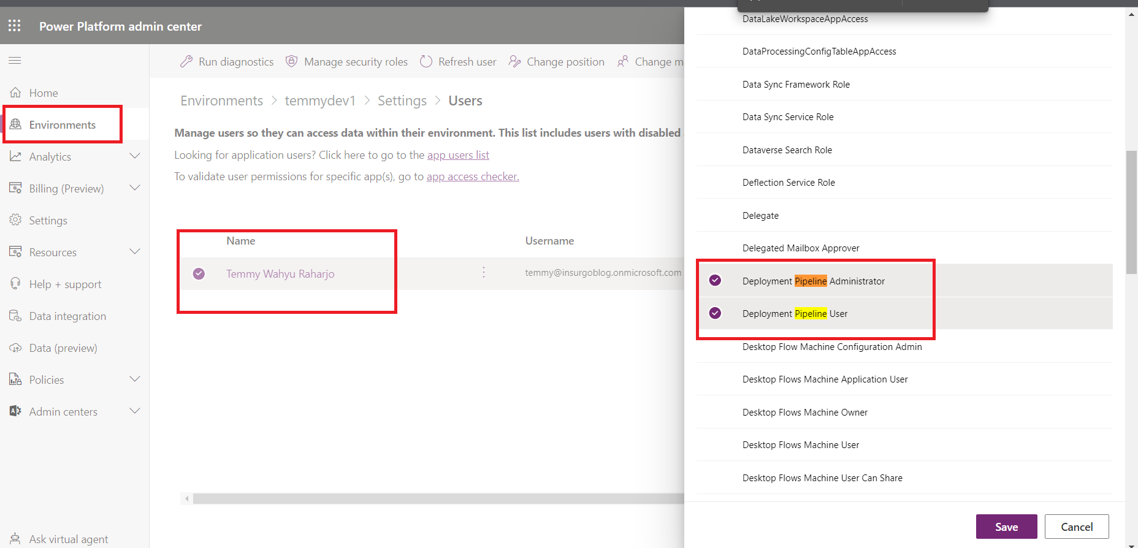1138x548 pixels.
Task: Select the Delegate role
Action: [904, 215]
